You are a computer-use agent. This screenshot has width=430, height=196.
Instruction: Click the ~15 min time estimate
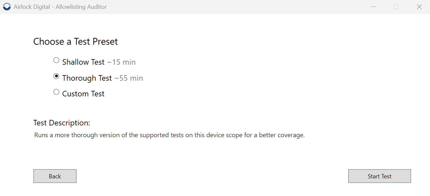point(121,62)
